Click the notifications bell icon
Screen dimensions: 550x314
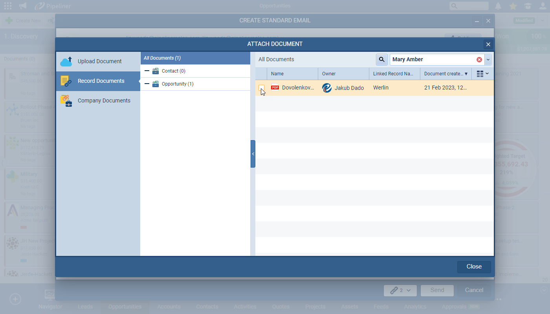click(498, 6)
